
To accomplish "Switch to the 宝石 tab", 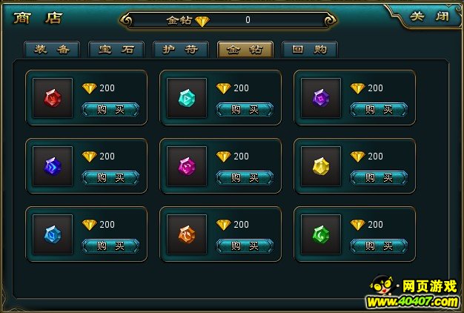I will pyautogui.click(x=116, y=50).
